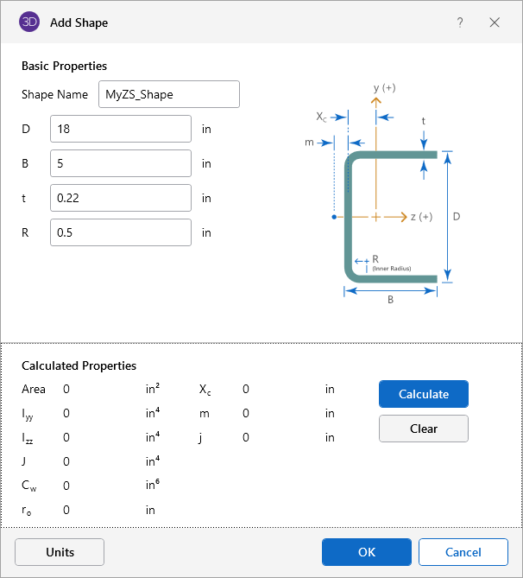The height and width of the screenshot is (578, 523).
Task: Select the Iyy calculated value
Action: coord(66,414)
